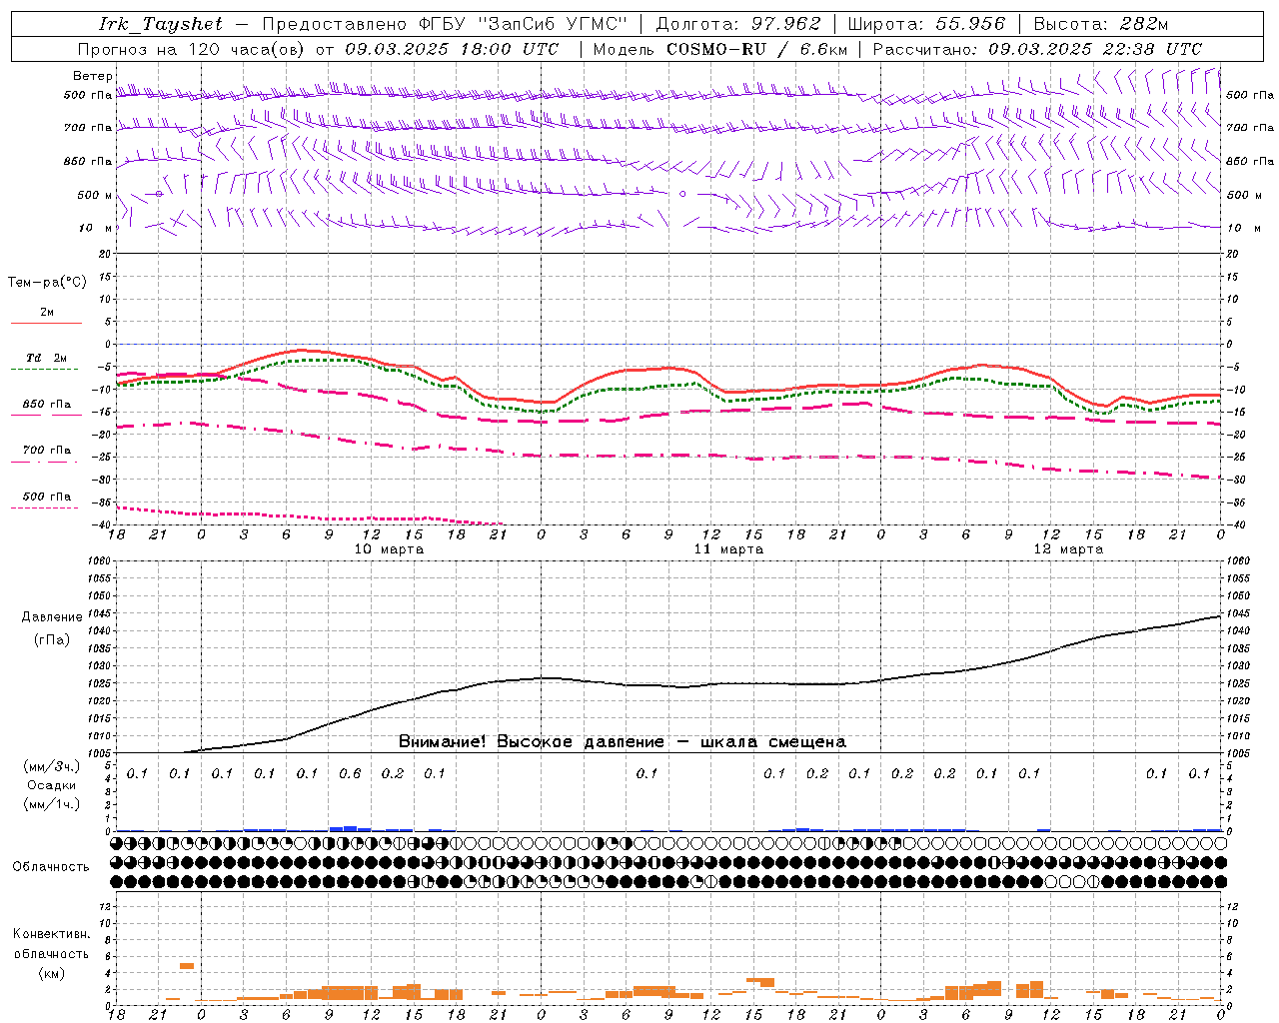1279x1023 pixels.
Task: Click the (мм/3ч.) precipitation unit label
Action: [52, 766]
